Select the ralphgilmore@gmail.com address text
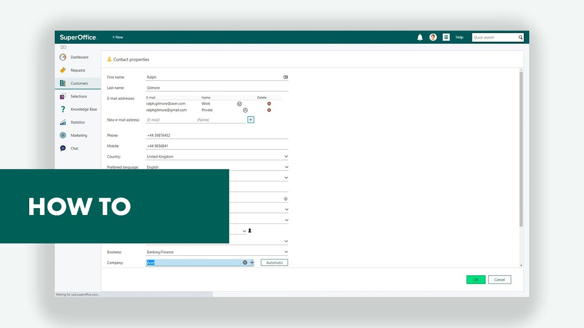Screen dimensions: 584x328 167,110
